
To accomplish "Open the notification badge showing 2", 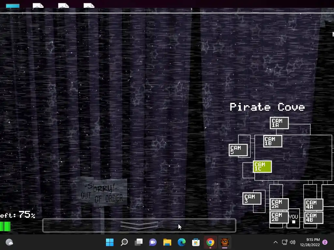I will point(325,242).
